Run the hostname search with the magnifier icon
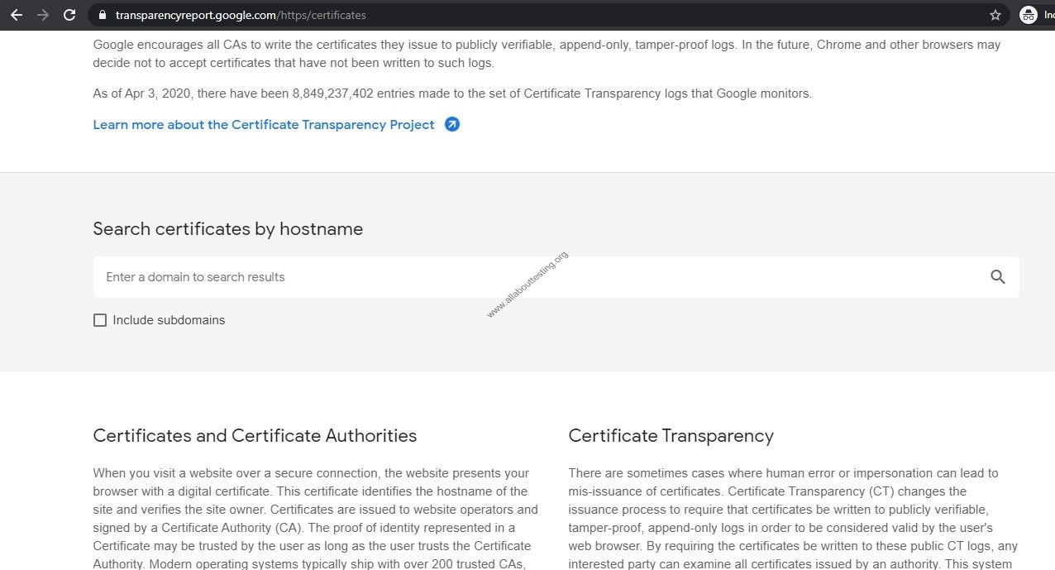Viewport: 1055px width, 570px height. coord(997,276)
